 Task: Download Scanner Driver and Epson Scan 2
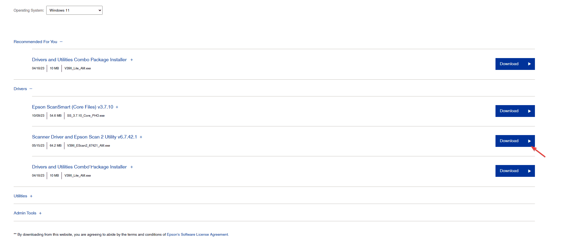[x=515, y=141]
